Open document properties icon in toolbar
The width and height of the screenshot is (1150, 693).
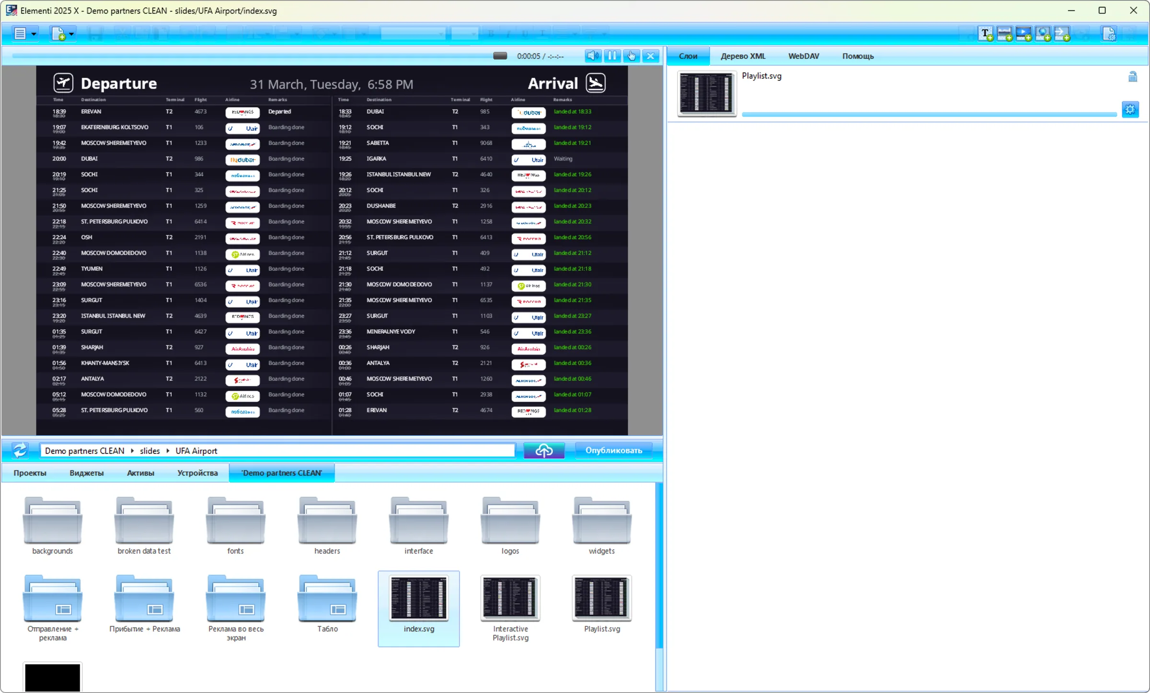pos(1109,34)
